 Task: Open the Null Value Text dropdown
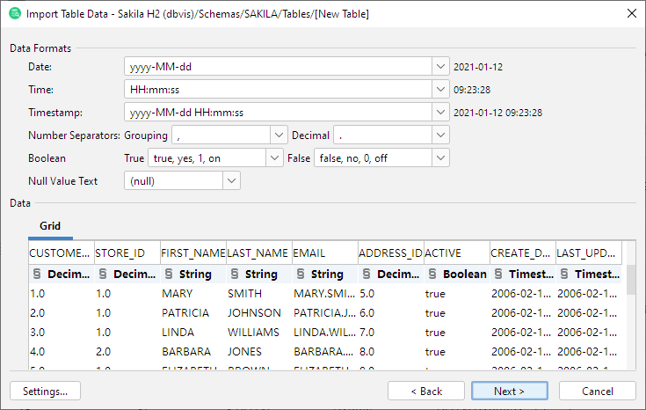click(231, 181)
